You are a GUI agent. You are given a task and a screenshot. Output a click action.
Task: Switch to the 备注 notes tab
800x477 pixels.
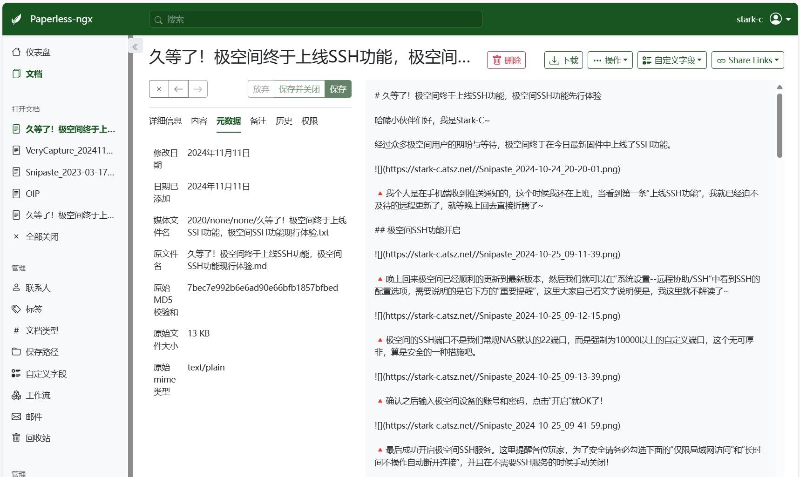[x=258, y=121]
